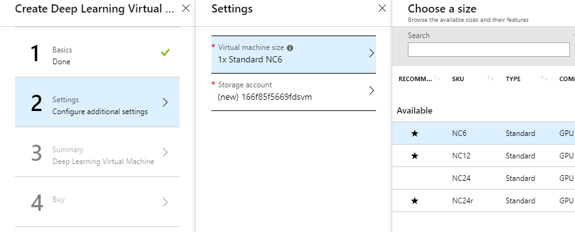Sort by the TYPE column arrows
The width and height of the screenshot is (575, 232).
click(544, 78)
